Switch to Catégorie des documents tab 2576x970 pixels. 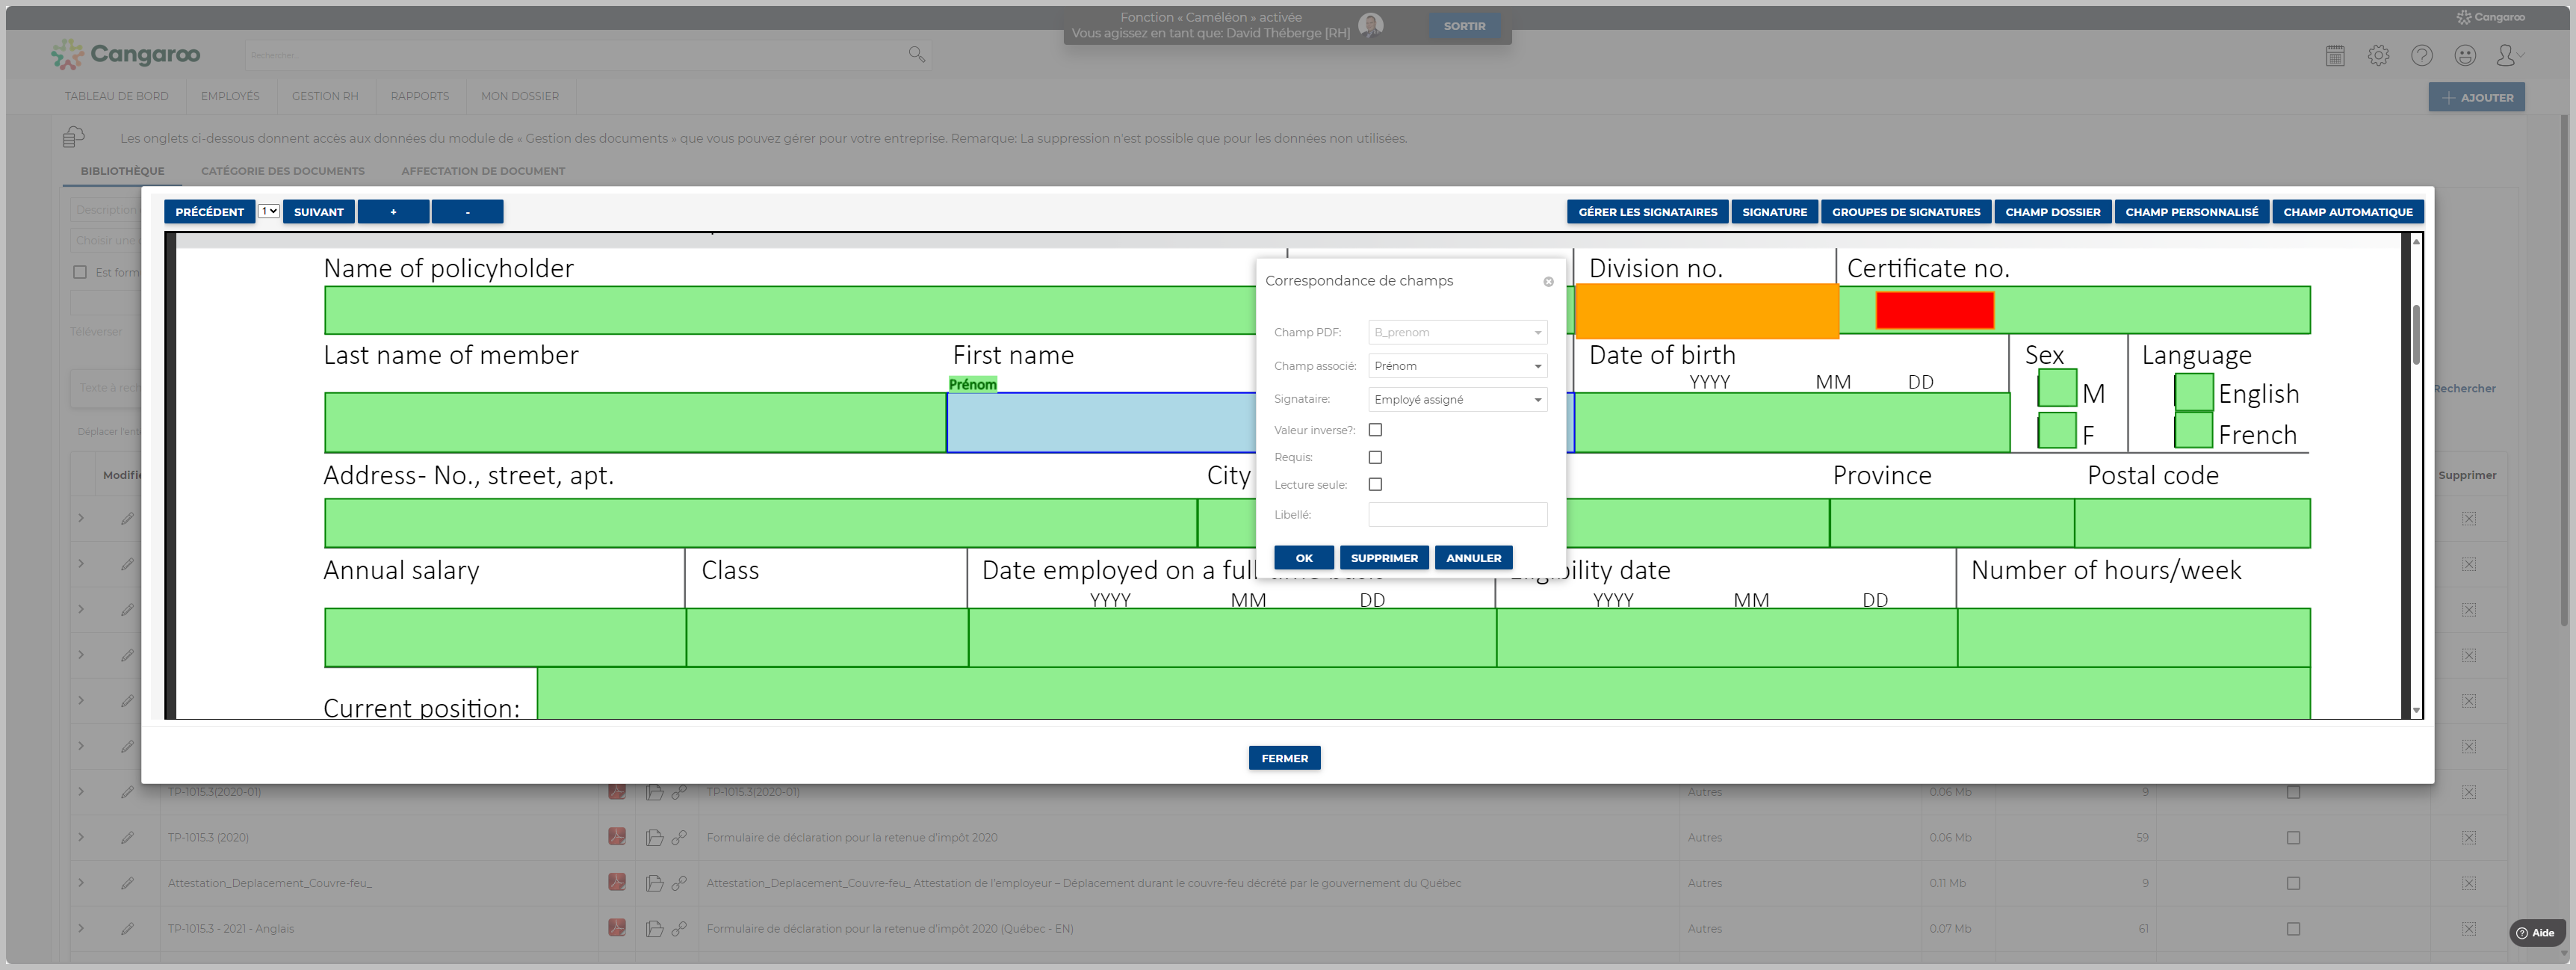click(283, 171)
